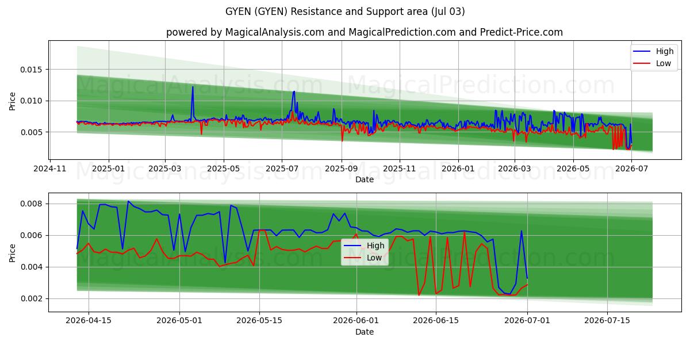This screenshot has width=690, height=345.
Task: Click the bottom chart y-axis label 0.006
Action: [x=32, y=235]
